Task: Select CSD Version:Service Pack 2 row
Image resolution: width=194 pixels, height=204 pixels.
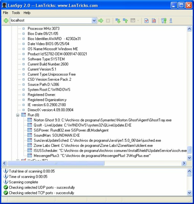Action: (49, 79)
